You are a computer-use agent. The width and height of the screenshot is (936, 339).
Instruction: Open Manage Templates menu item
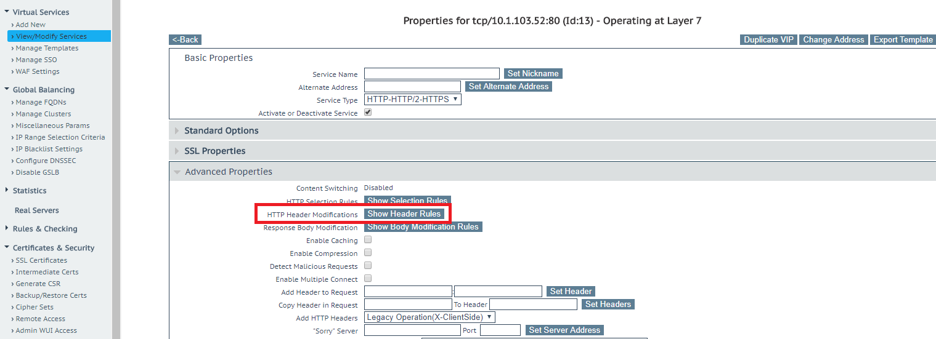(x=47, y=48)
